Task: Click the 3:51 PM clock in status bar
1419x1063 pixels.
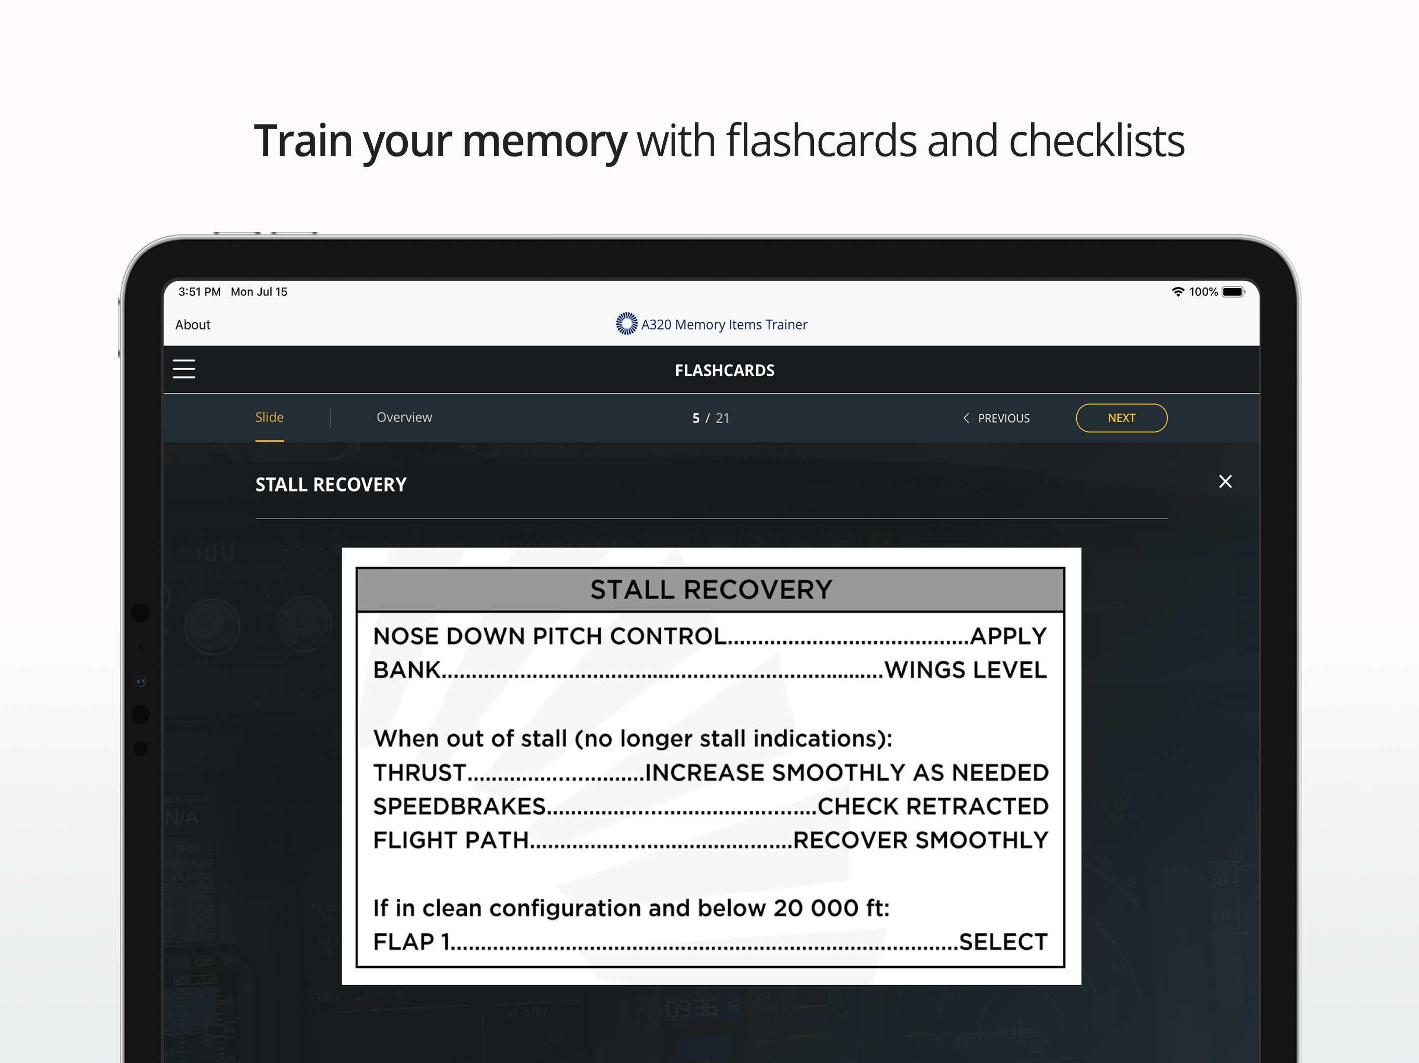Action: point(199,292)
